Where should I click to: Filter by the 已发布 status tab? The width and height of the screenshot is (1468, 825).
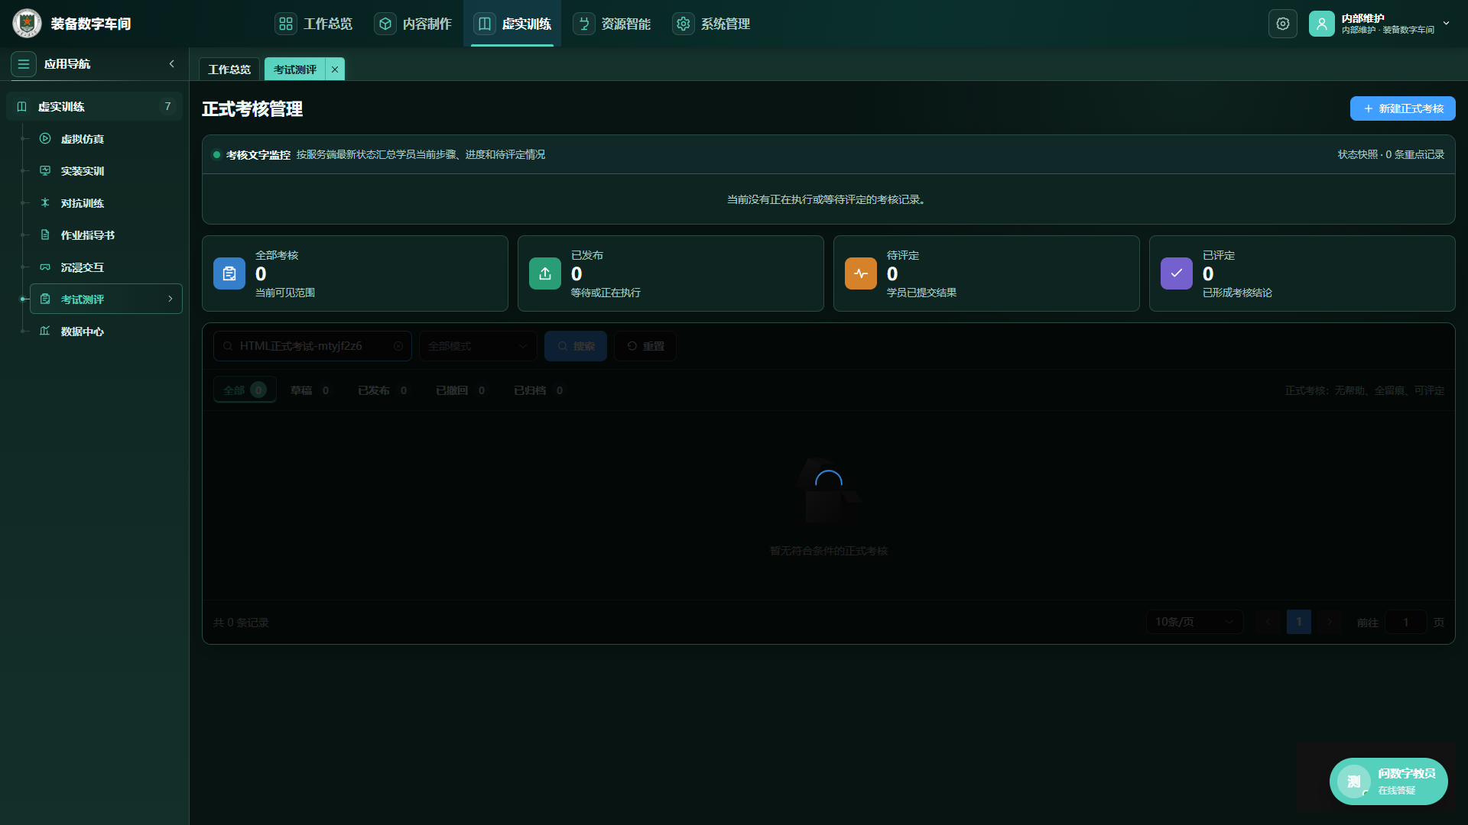382,390
